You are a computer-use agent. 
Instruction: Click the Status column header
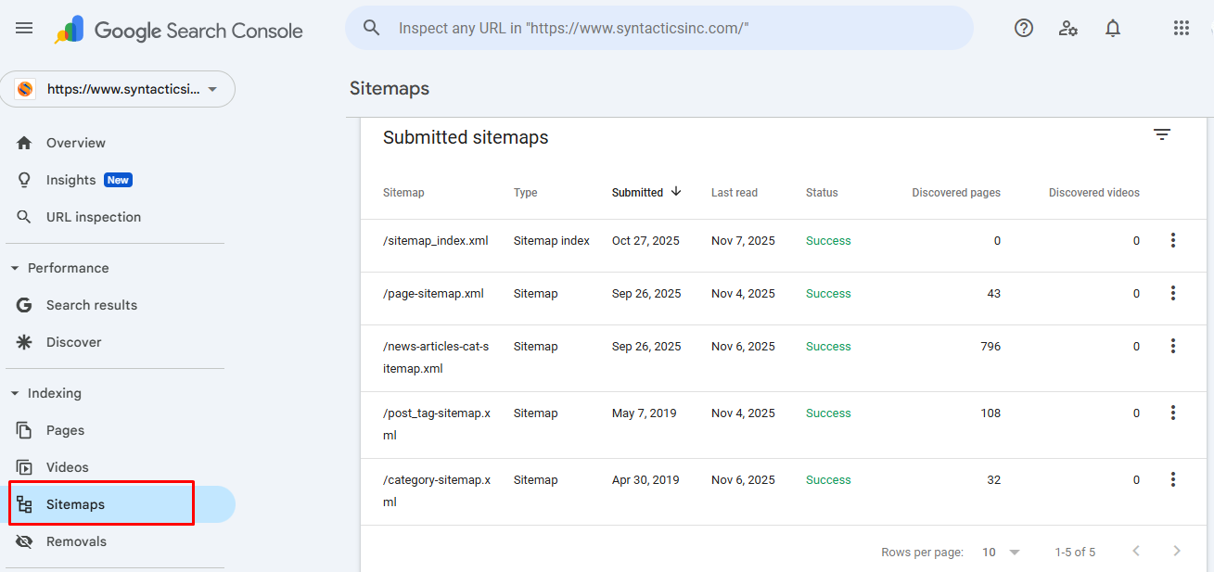click(x=822, y=193)
